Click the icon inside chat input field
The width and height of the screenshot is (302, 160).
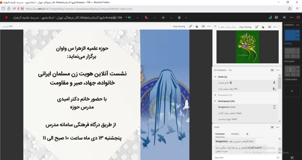278,158
